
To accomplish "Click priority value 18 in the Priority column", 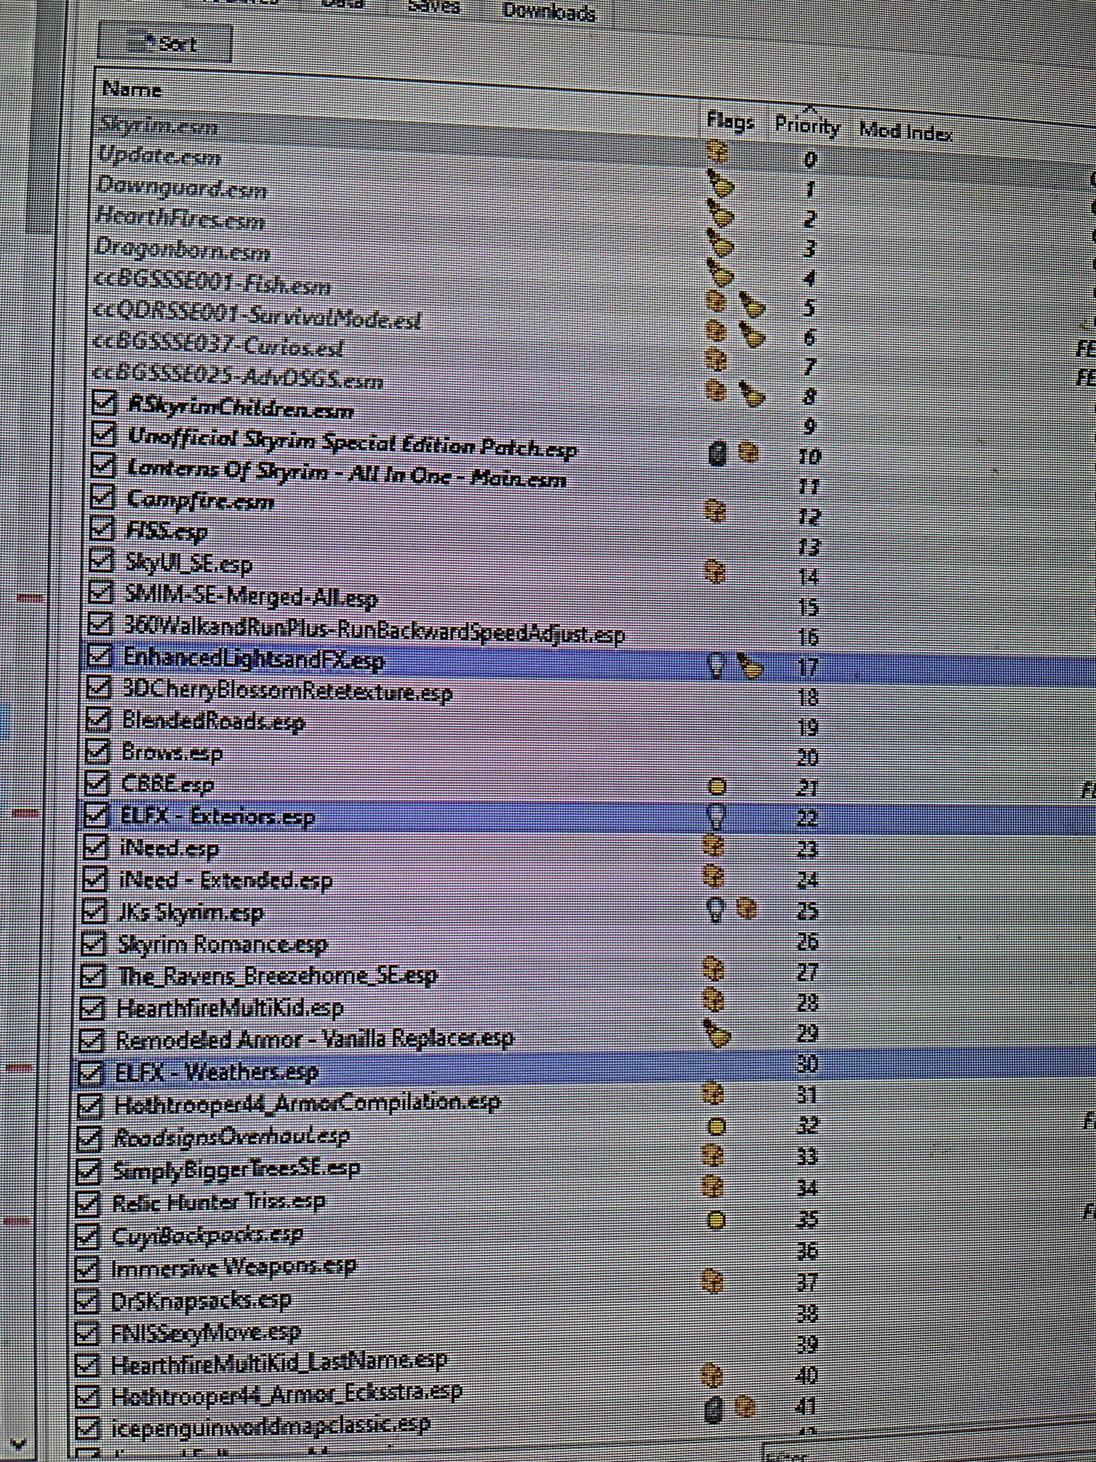I will tap(808, 697).
